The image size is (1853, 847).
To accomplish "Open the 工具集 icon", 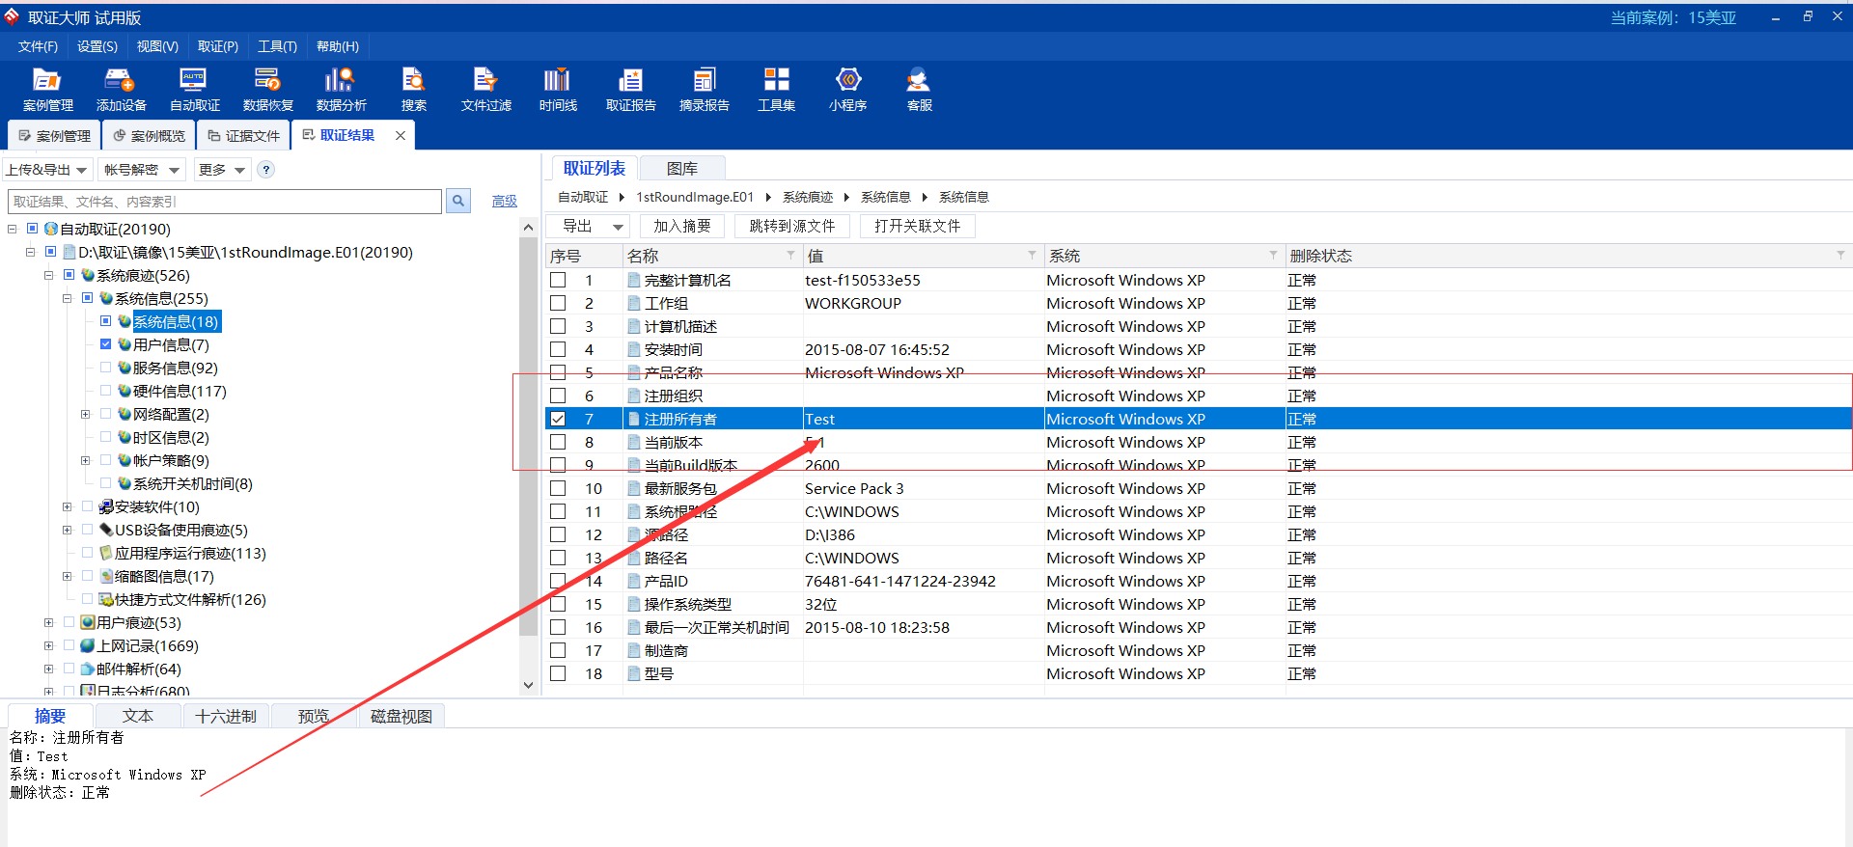I will [776, 90].
